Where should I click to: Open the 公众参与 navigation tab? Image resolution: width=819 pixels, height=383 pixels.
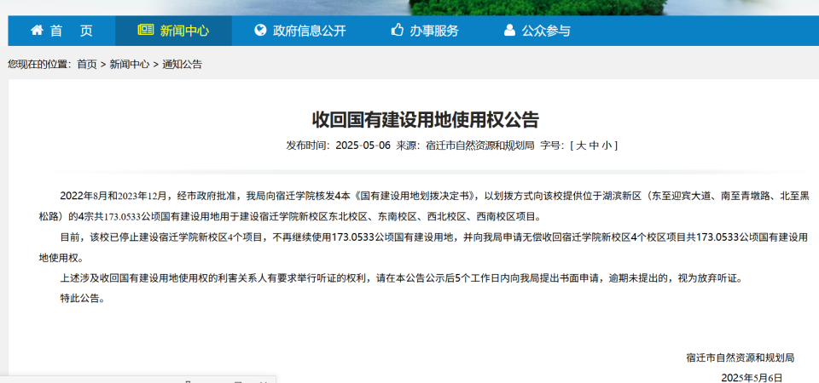tap(537, 31)
